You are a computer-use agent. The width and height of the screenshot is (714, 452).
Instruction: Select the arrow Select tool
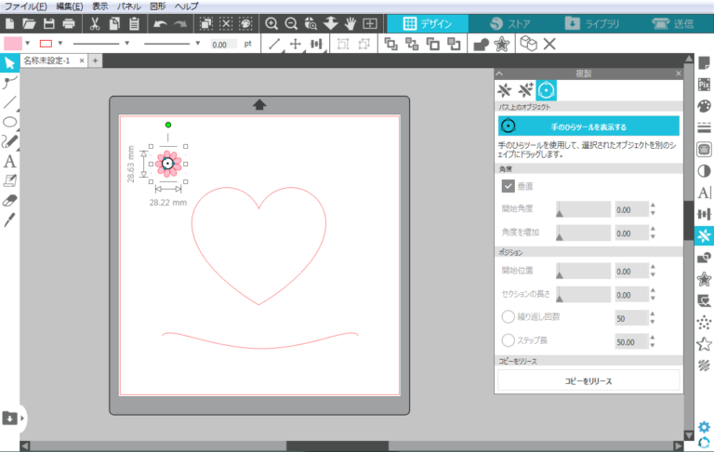click(9, 63)
